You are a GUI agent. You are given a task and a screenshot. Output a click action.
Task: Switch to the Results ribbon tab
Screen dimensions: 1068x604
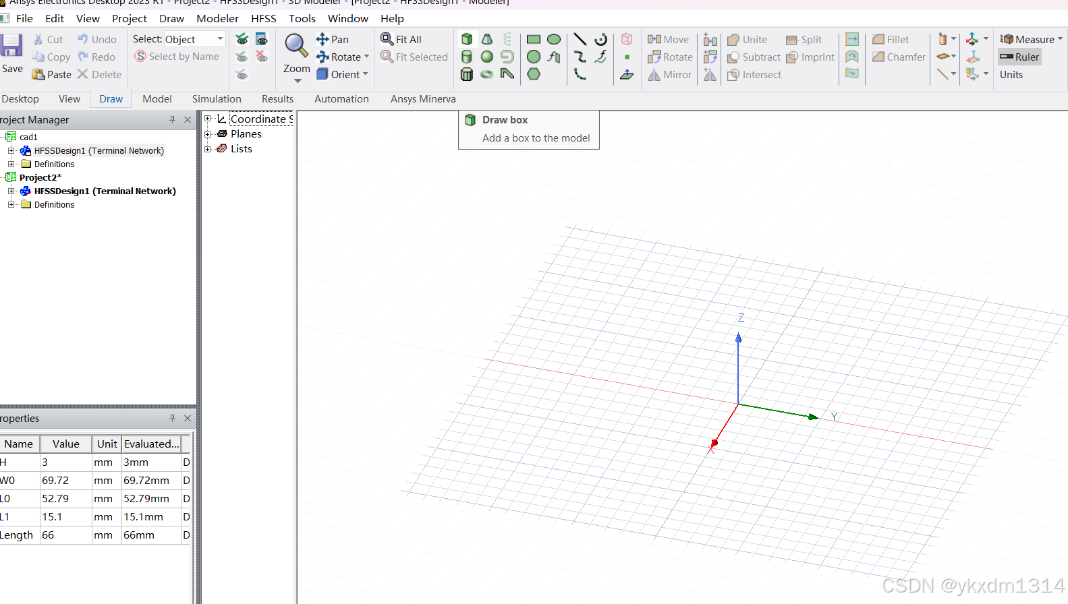click(277, 98)
